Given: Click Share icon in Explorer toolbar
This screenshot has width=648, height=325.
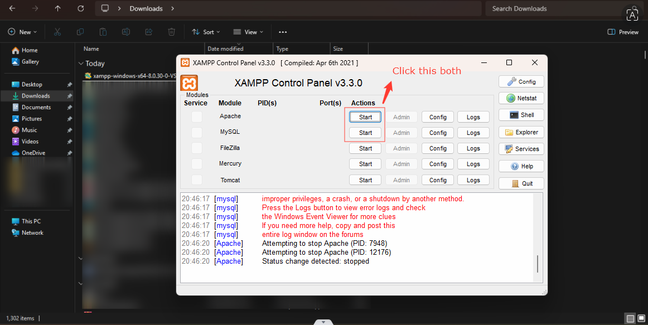Looking at the screenshot, I should click(x=149, y=32).
